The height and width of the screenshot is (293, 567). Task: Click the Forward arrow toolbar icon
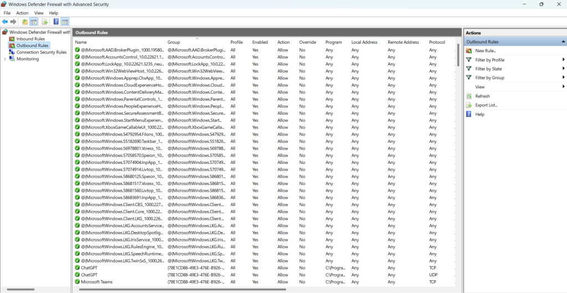pyautogui.click(x=13, y=22)
